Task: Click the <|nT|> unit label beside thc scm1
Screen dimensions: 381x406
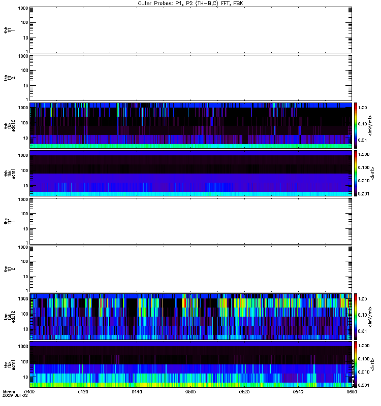Action: [373, 364]
